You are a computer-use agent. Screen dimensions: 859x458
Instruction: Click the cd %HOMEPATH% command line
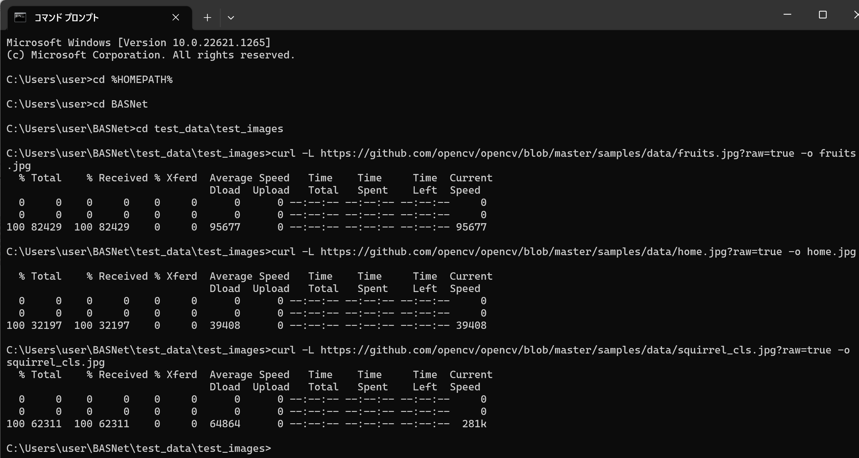[x=89, y=80]
